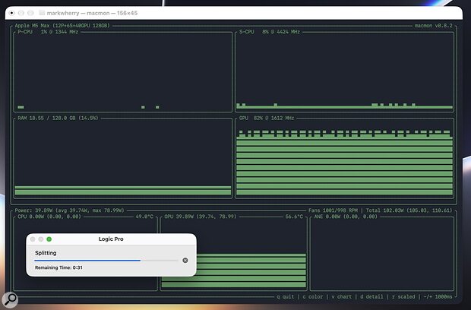
Task: Click the '49.0°C' CPU temperature
Action: click(x=144, y=217)
